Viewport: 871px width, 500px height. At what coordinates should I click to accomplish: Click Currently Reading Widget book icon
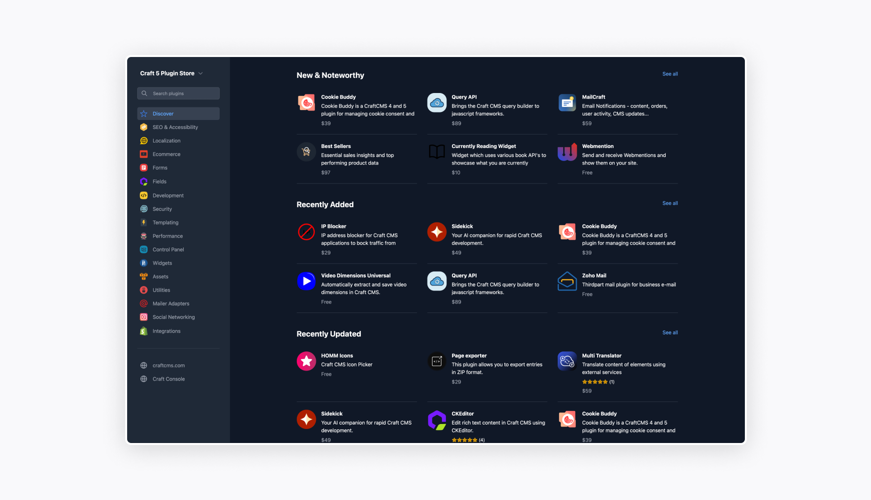(x=437, y=151)
